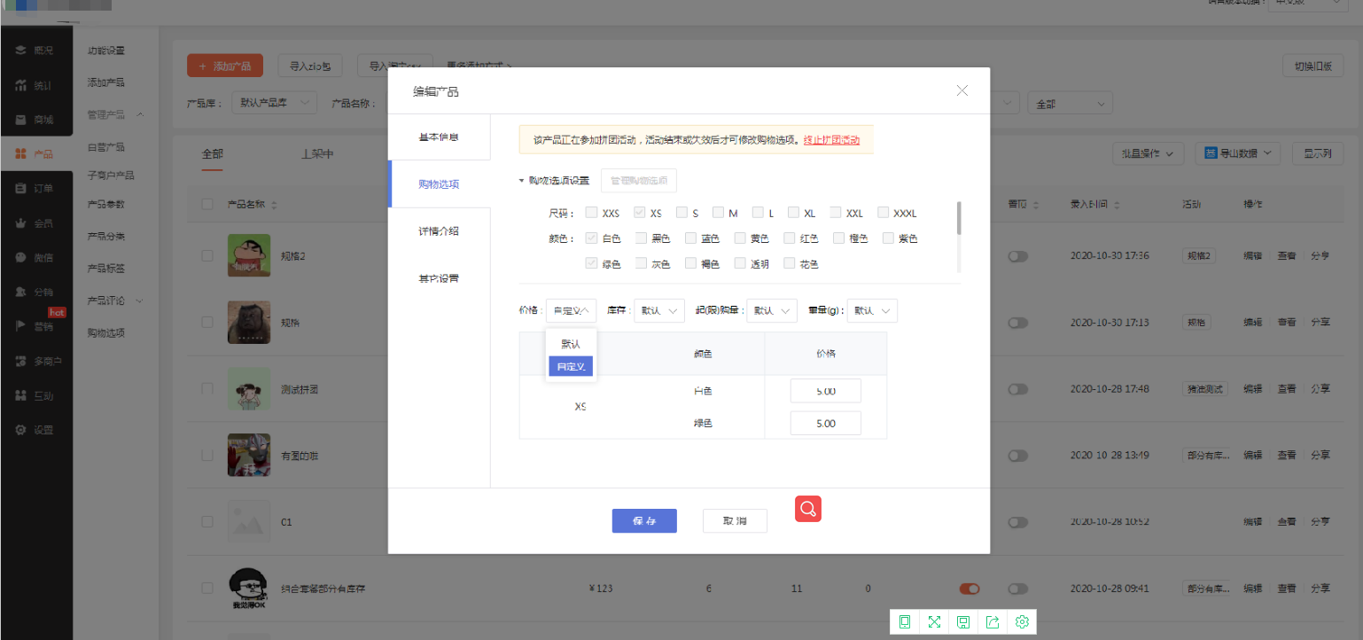This screenshot has width=1363, height=640.
Task: Click the 显示列 button
Action: [x=1318, y=153]
